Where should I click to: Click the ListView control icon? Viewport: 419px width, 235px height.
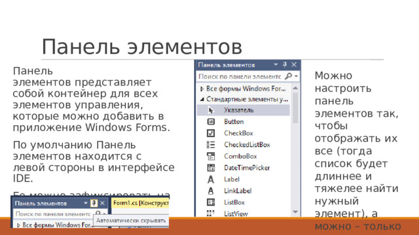pos(211,213)
